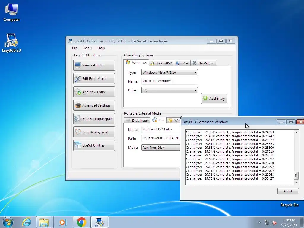Click the Add Entry button
Viewport: 304px width, 228px height.
(x=214, y=99)
